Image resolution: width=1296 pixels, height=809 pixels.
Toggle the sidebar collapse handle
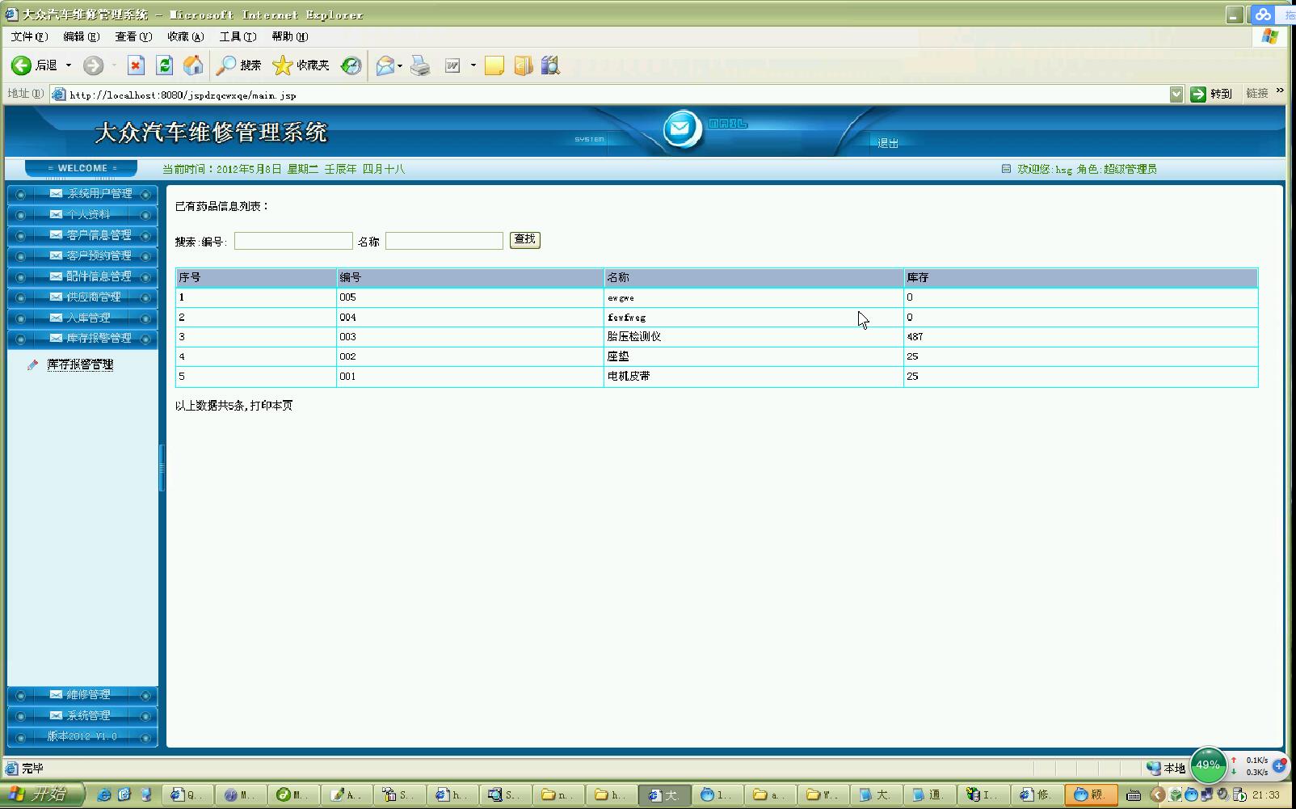[162, 467]
